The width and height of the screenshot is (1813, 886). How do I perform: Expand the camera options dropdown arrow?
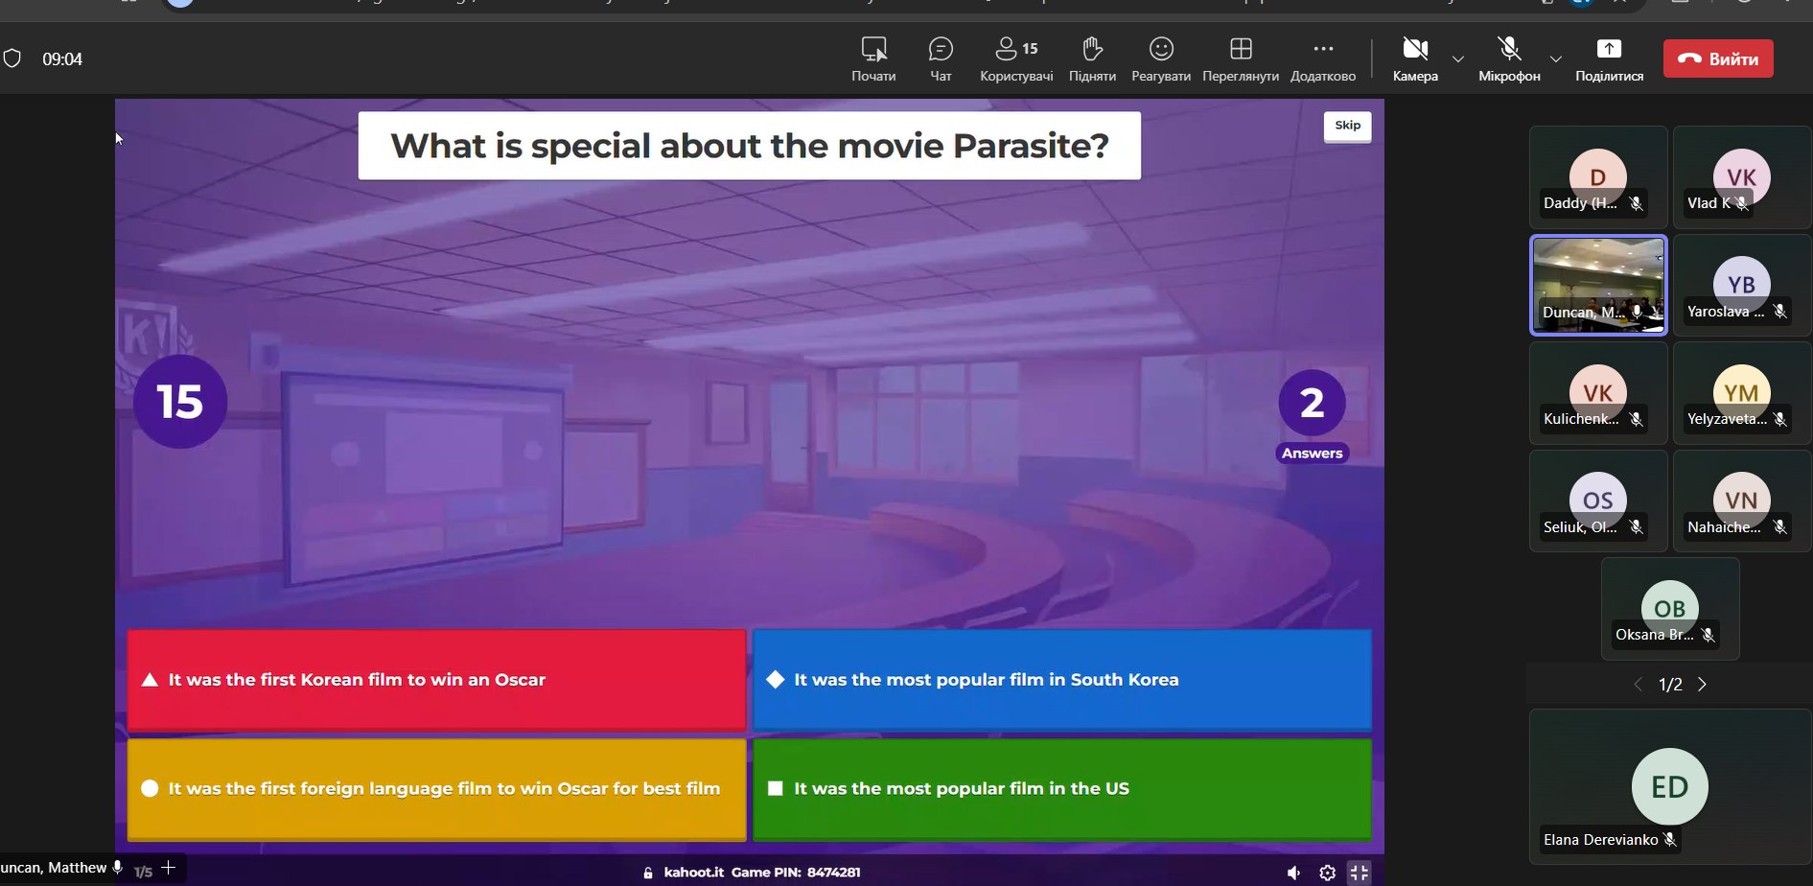point(1457,59)
